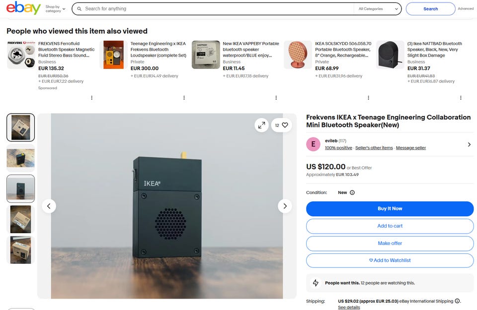Viewport: 477px width, 310px height.
Task: Open options menu under NATTBAD listing
Action: (461, 98)
